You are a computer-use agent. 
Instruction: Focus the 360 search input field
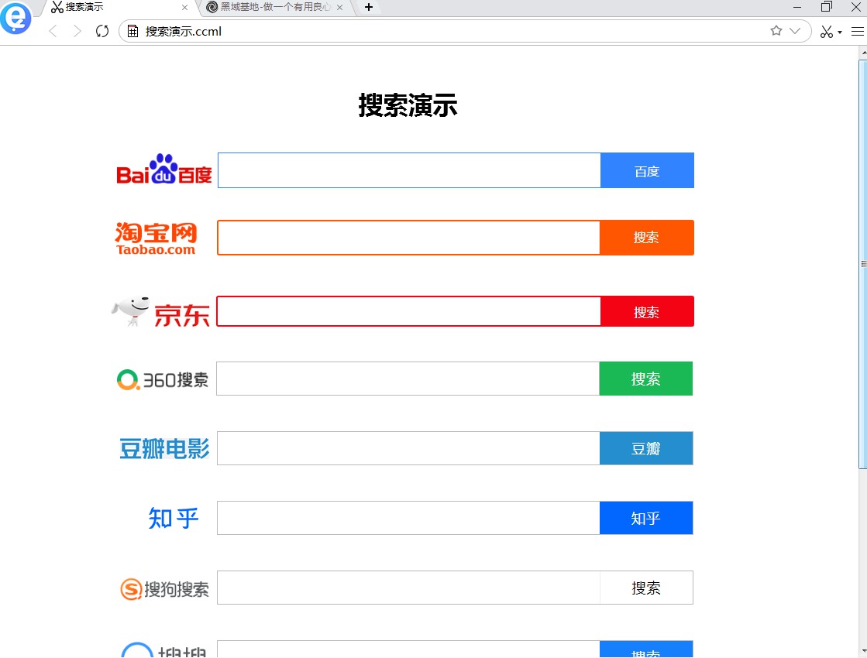click(x=408, y=379)
